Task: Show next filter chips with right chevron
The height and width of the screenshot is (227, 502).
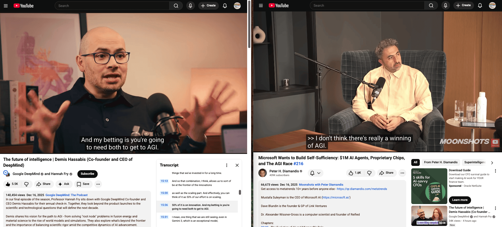Action: [x=492, y=162]
